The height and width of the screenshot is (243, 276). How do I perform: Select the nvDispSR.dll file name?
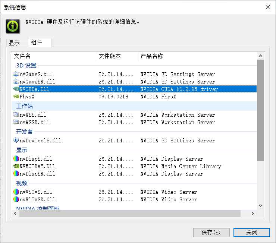click(x=37, y=174)
